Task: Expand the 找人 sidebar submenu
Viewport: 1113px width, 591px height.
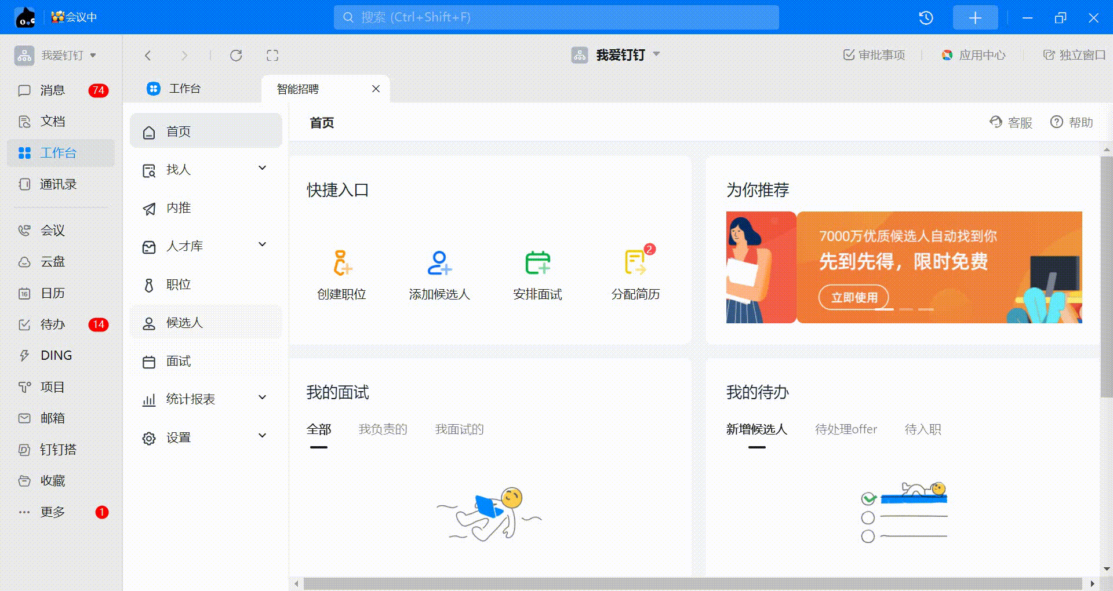Action: pyautogui.click(x=262, y=169)
